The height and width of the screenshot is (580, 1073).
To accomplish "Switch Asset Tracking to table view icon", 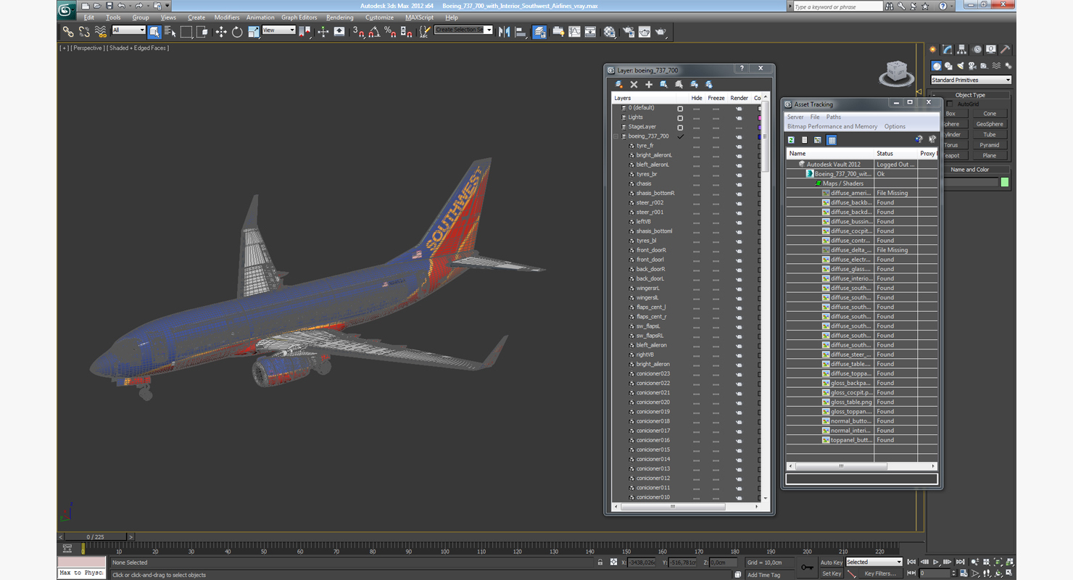I will coord(832,140).
